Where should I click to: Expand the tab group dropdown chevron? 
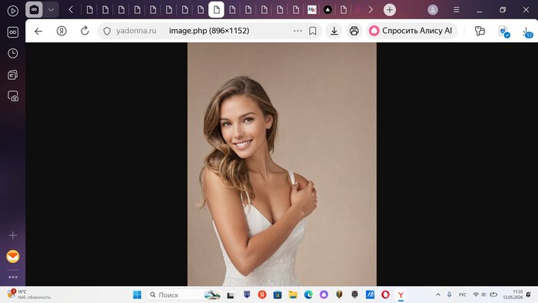point(51,10)
